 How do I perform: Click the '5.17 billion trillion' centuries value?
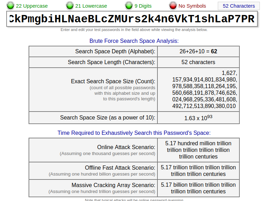[x=198, y=188]
